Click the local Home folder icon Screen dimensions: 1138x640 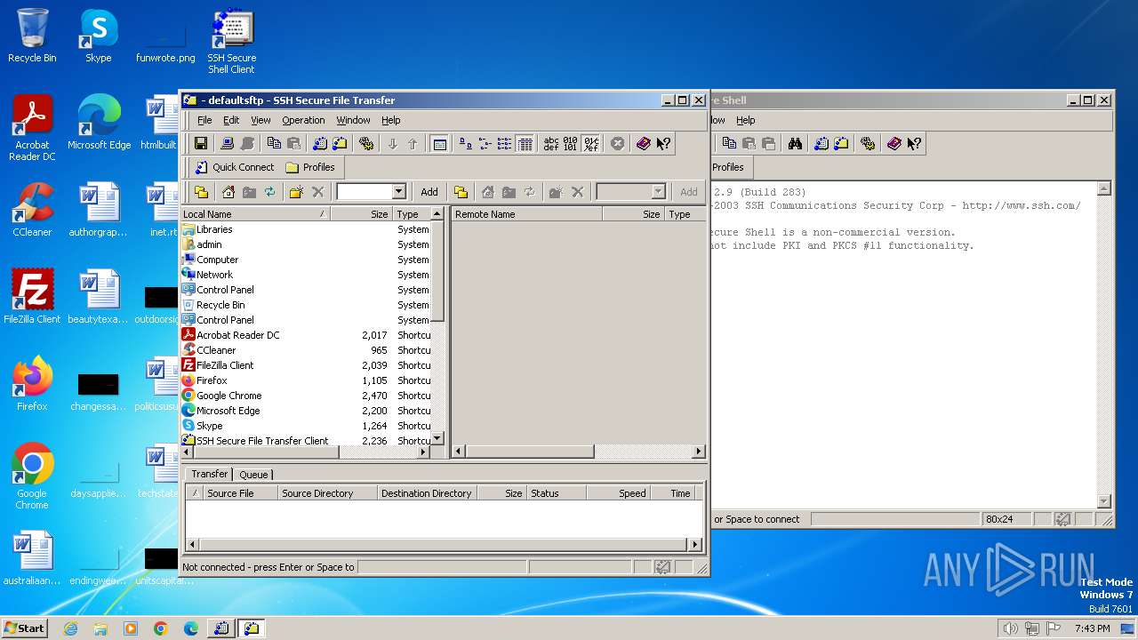[228, 192]
